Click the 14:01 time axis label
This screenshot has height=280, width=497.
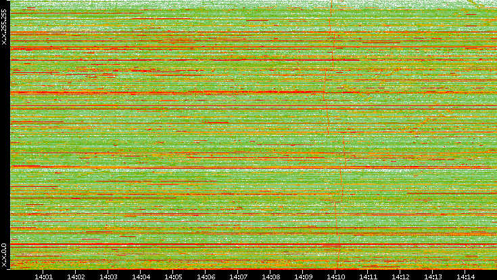click(x=43, y=277)
